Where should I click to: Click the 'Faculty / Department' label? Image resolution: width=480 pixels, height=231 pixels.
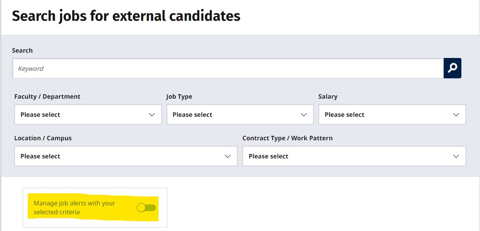coord(47,96)
